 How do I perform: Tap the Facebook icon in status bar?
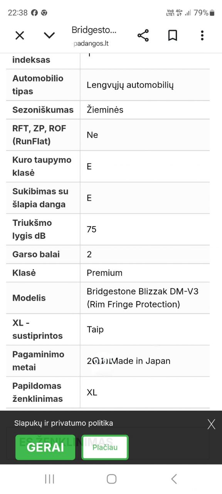(x=34, y=12)
